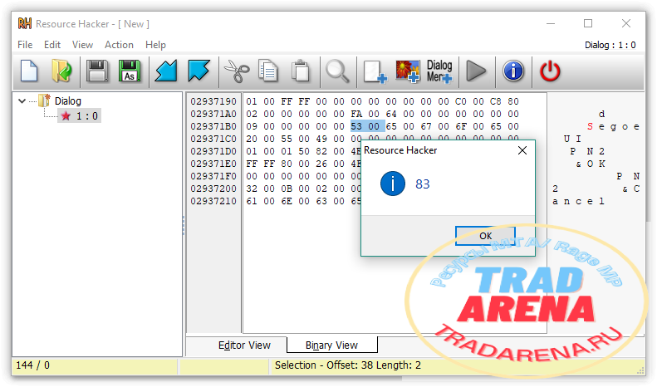Screen dimensions: 657x387
Task: Cut selection with scissors icon
Action: click(x=237, y=71)
